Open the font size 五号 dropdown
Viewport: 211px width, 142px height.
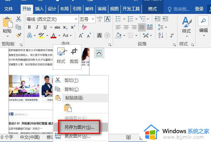pos(93,19)
